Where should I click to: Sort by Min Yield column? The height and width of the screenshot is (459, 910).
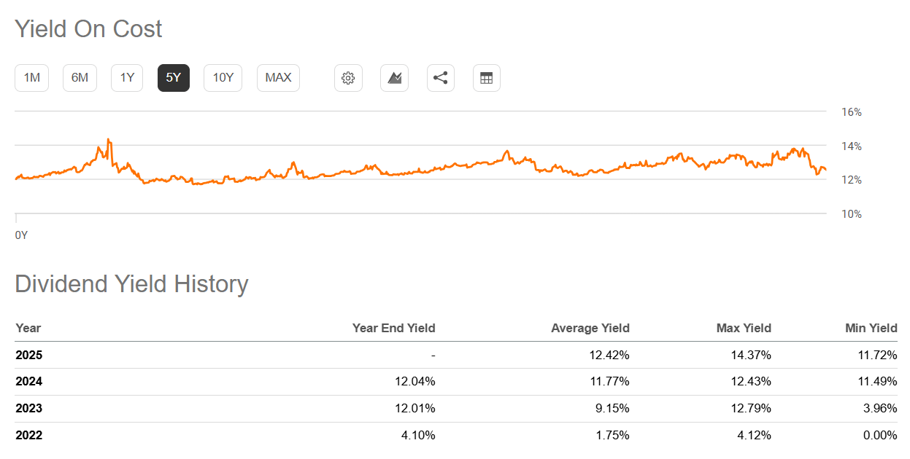click(x=871, y=328)
